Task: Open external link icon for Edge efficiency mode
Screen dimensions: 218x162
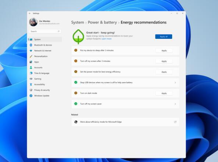Action: coord(175,122)
